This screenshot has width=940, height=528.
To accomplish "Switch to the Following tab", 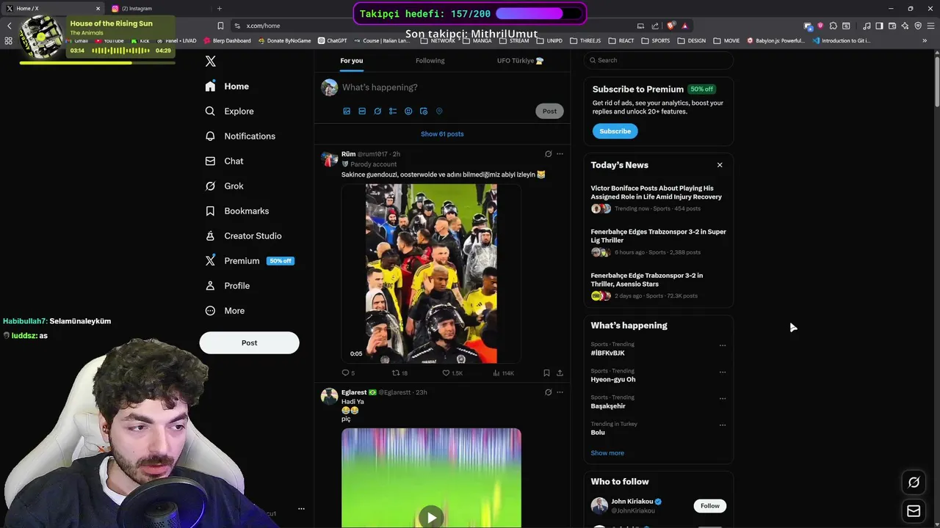I will click(x=430, y=61).
